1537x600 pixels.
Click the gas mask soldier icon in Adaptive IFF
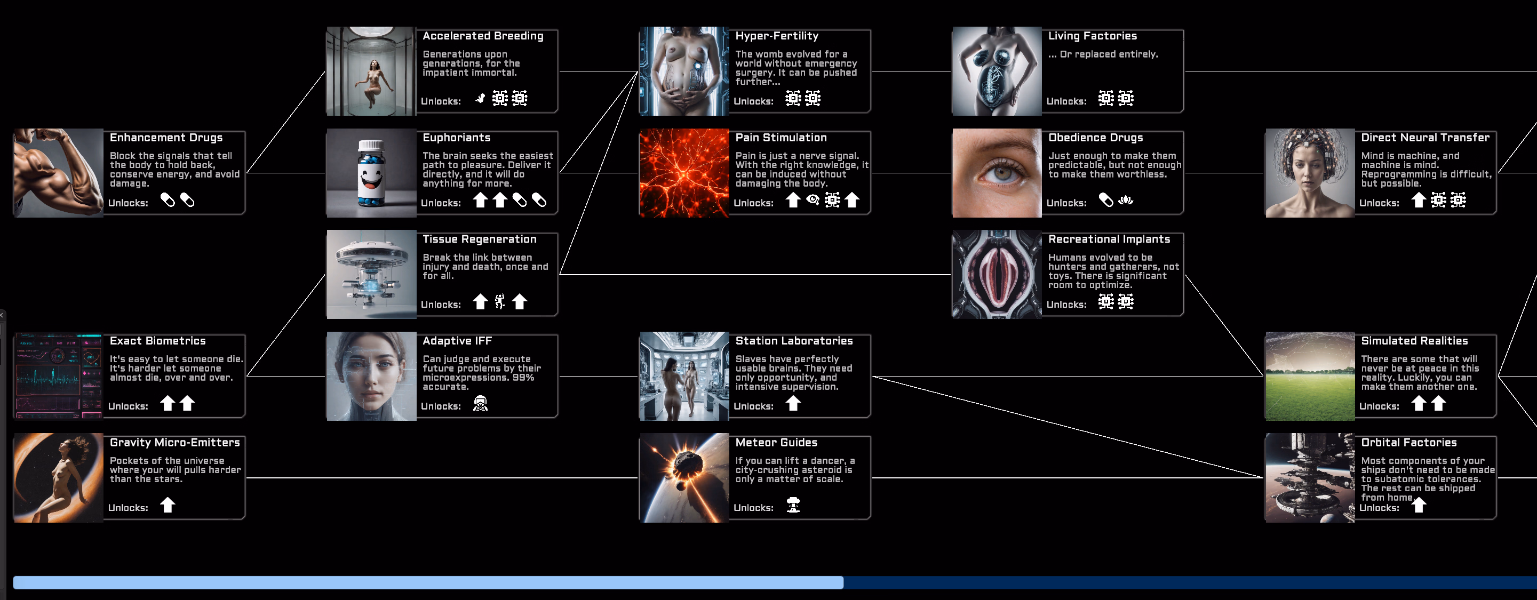coord(480,404)
